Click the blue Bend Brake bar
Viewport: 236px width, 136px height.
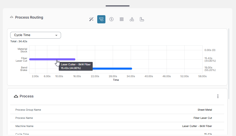coord(113,68)
